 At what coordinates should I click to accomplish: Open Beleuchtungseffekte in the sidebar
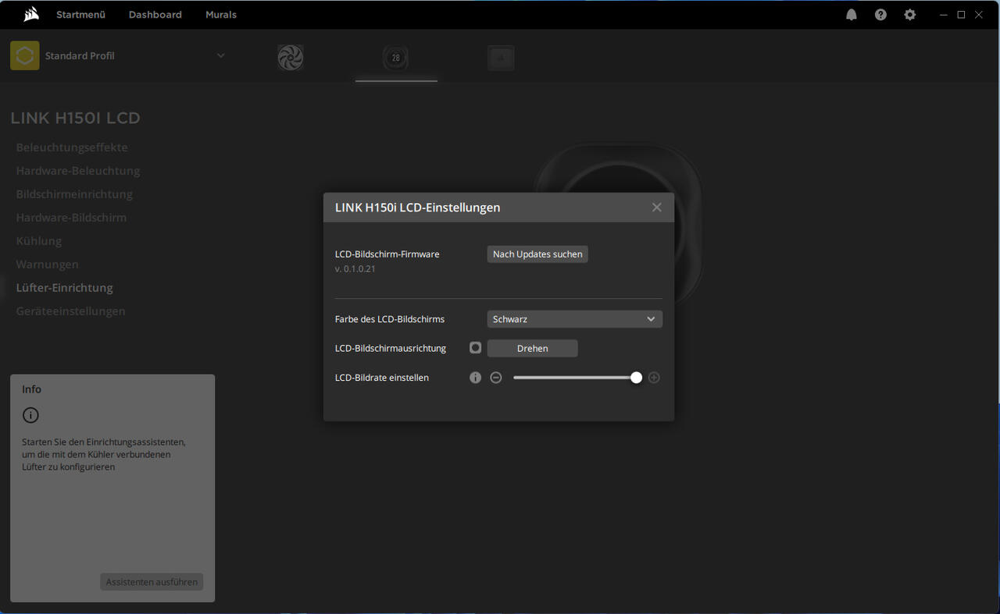tap(72, 147)
